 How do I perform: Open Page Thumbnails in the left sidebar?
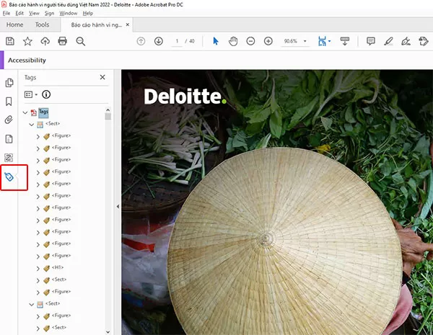pos(9,82)
